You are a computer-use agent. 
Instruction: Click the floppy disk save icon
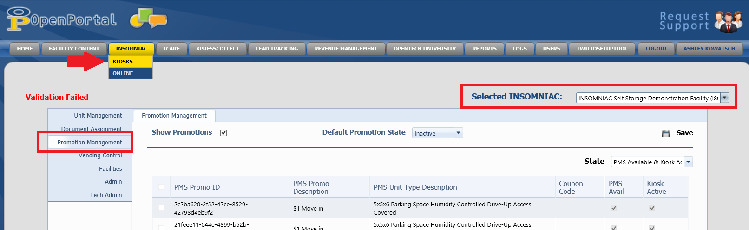(666, 133)
